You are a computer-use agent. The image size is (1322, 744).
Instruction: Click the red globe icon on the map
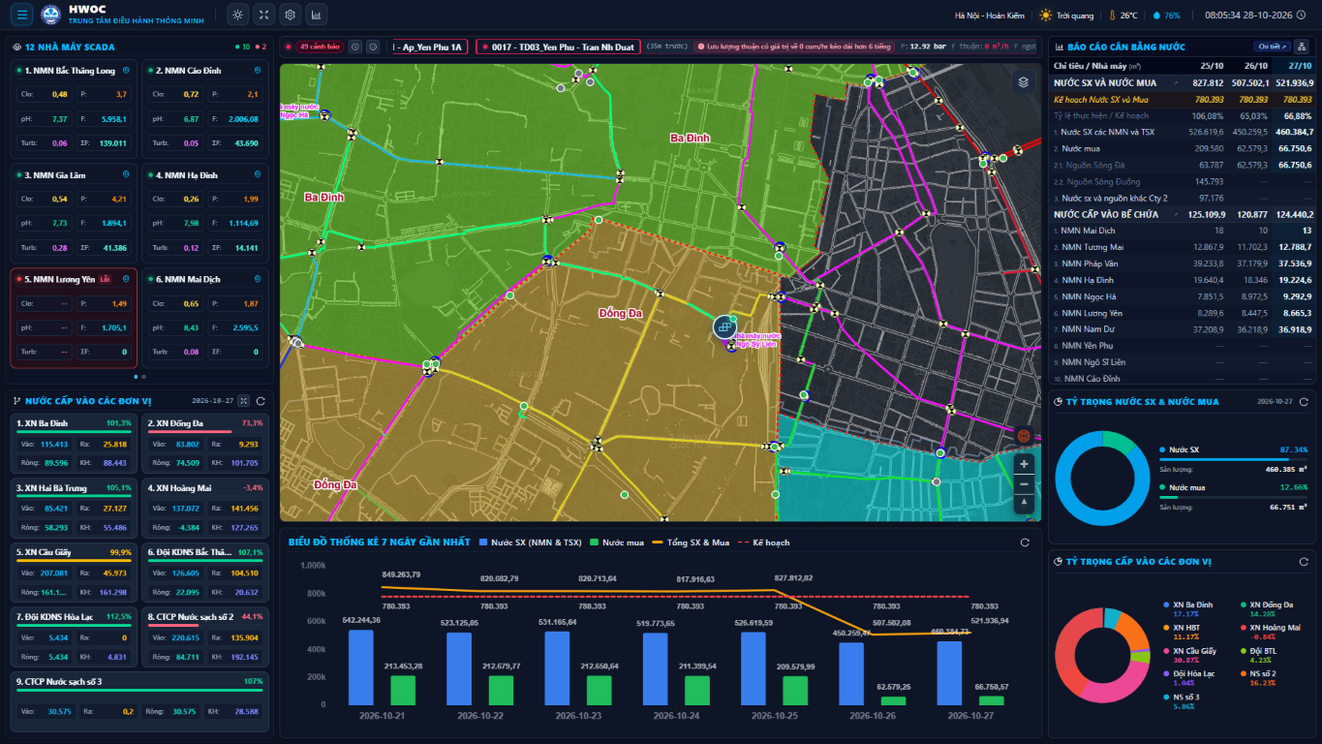1024,436
